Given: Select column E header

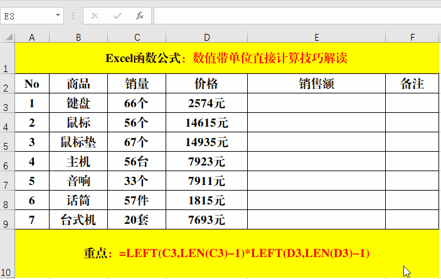Looking at the screenshot, I should tap(316, 37).
